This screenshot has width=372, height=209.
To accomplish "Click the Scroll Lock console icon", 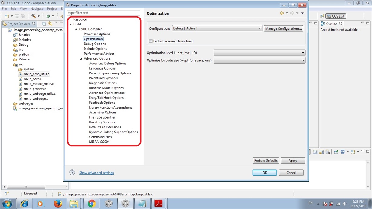I will point(321,152).
